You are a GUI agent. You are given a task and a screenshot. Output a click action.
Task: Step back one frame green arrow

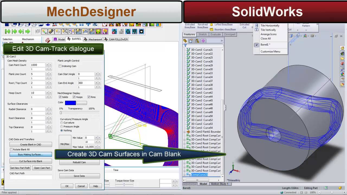[14, 31]
